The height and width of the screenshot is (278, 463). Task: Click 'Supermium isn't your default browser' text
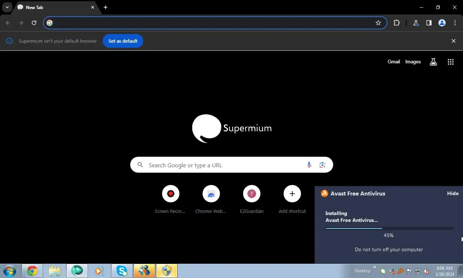tap(58, 41)
